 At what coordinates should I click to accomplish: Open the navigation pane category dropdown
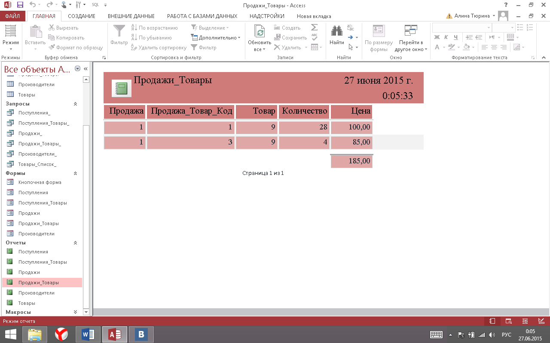pos(77,69)
